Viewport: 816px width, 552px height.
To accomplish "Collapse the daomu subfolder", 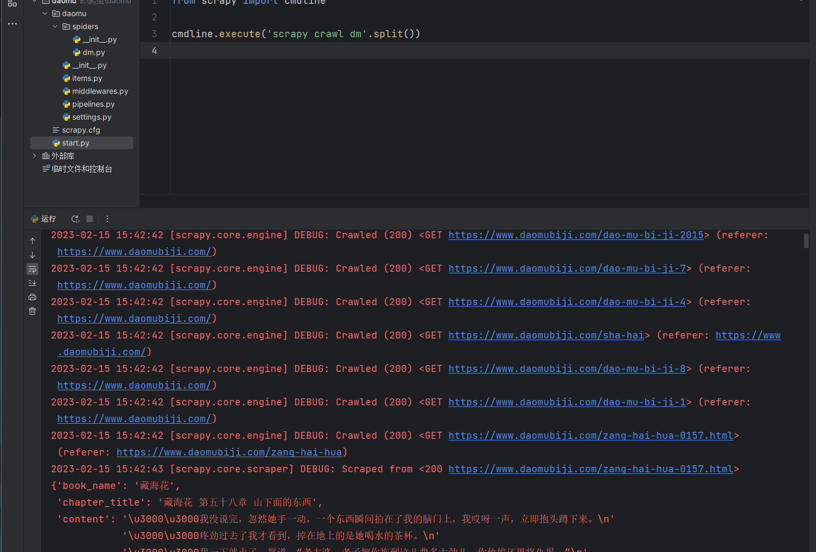I will (45, 13).
